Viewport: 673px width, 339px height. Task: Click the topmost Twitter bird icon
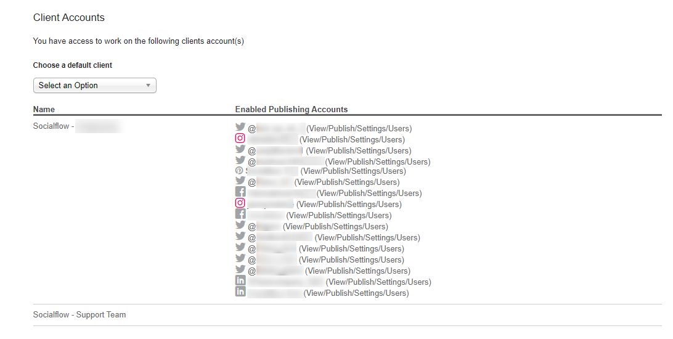[x=240, y=126]
